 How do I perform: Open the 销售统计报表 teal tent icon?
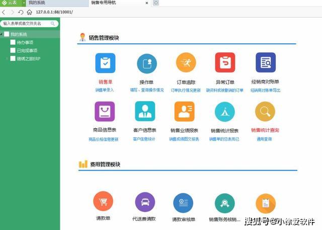pos(225,112)
